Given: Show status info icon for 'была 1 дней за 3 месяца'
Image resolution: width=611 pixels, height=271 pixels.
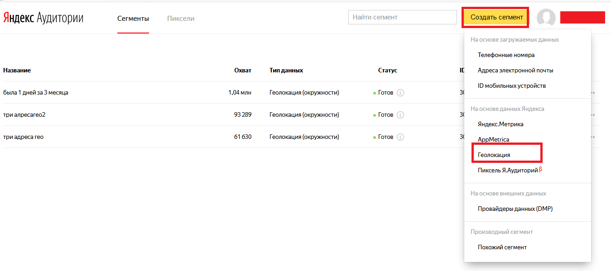Looking at the screenshot, I should pos(400,93).
